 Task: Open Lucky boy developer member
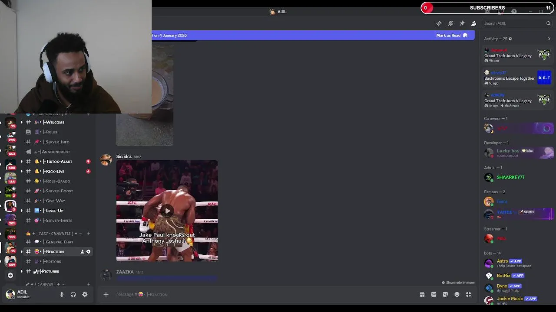point(517,153)
